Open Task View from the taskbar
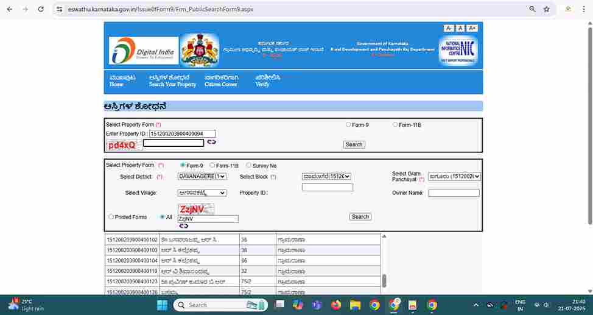 pos(280,305)
